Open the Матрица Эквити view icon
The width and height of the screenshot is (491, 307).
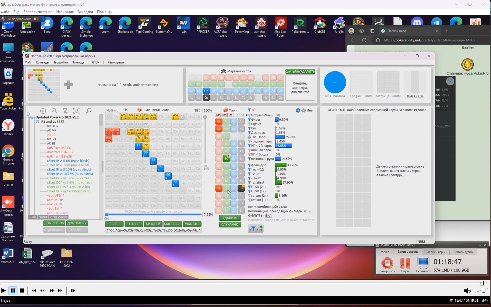[388, 82]
